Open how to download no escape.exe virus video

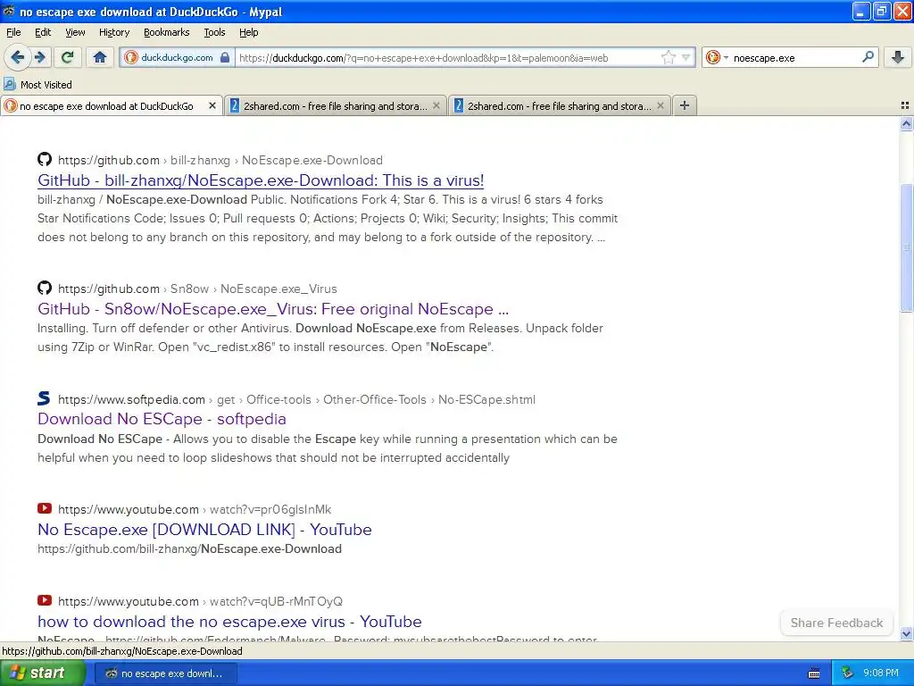229,622
